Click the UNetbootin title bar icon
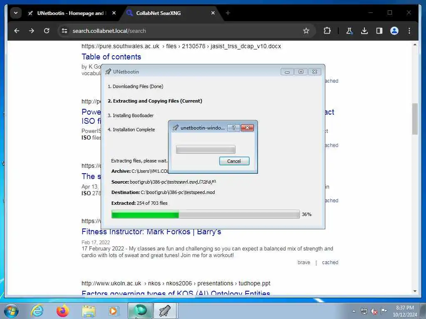 click(x=108, y=71)
